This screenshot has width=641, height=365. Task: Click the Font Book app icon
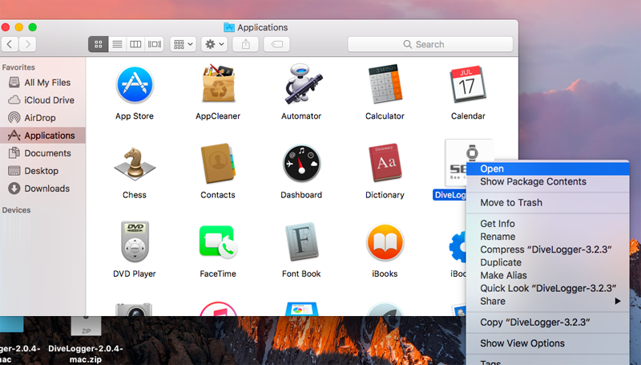point(301,241)
